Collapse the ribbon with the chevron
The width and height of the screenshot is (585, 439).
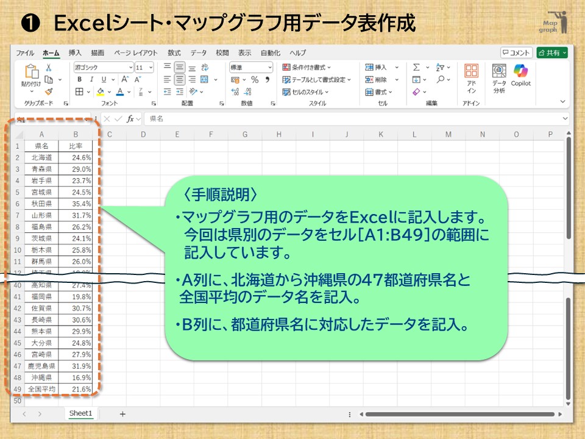[x=562, y=102]
